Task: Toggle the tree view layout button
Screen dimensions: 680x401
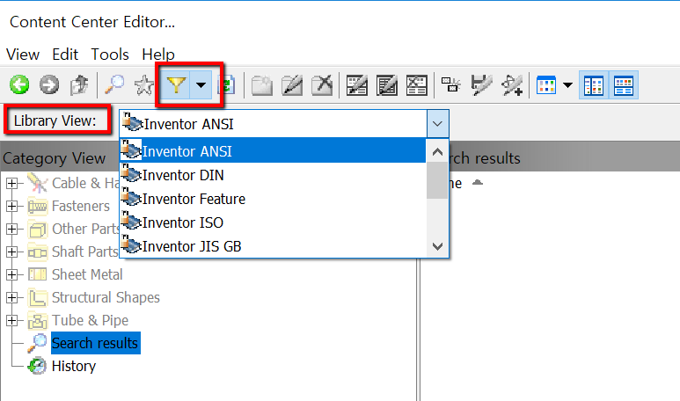Action: (x=594, y=85)
